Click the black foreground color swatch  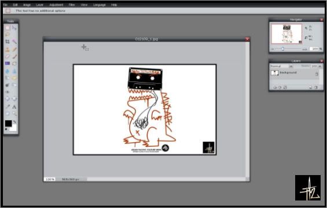click(8, 123)
